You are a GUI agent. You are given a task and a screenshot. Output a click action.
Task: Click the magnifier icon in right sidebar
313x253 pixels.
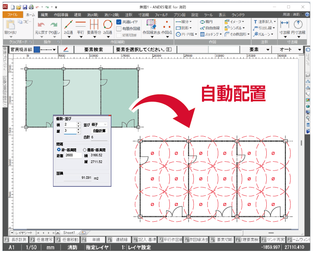308,118
